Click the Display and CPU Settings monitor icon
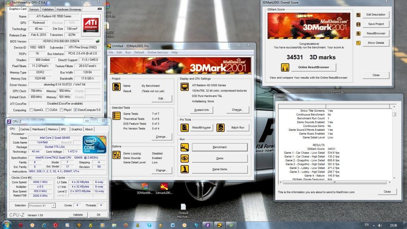 point(184,87)
